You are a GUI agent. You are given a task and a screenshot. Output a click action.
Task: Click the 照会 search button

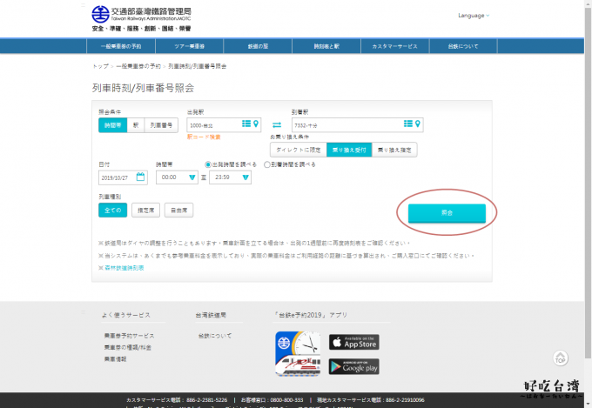coord(447,212)
